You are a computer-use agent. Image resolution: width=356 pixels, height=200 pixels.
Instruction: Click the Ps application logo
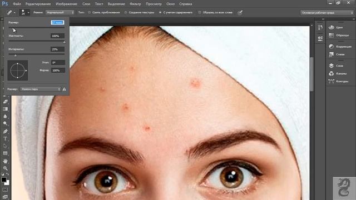[x=5, y=4]
